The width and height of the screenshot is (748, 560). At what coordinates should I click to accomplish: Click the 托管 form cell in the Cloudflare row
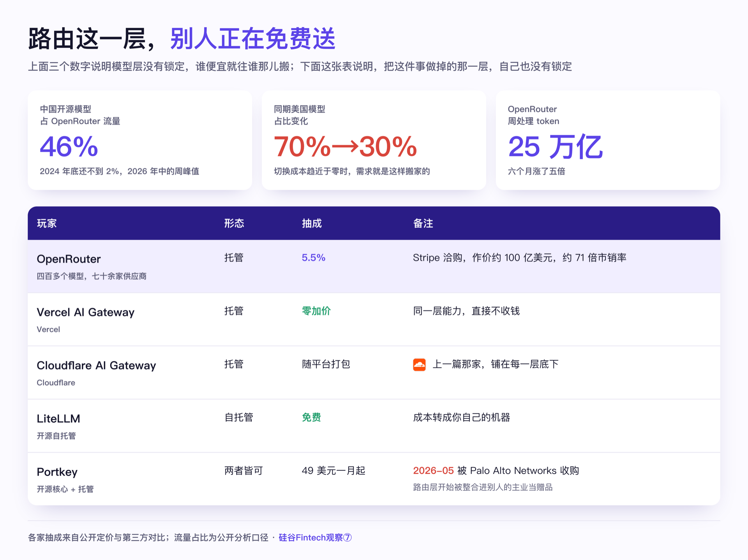click(234, 364)
